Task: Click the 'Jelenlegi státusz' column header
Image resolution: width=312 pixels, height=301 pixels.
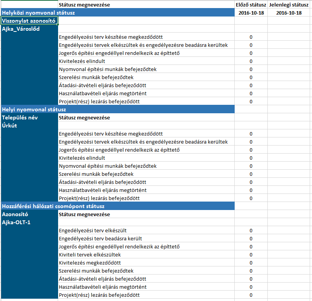Action: (289, 5)
